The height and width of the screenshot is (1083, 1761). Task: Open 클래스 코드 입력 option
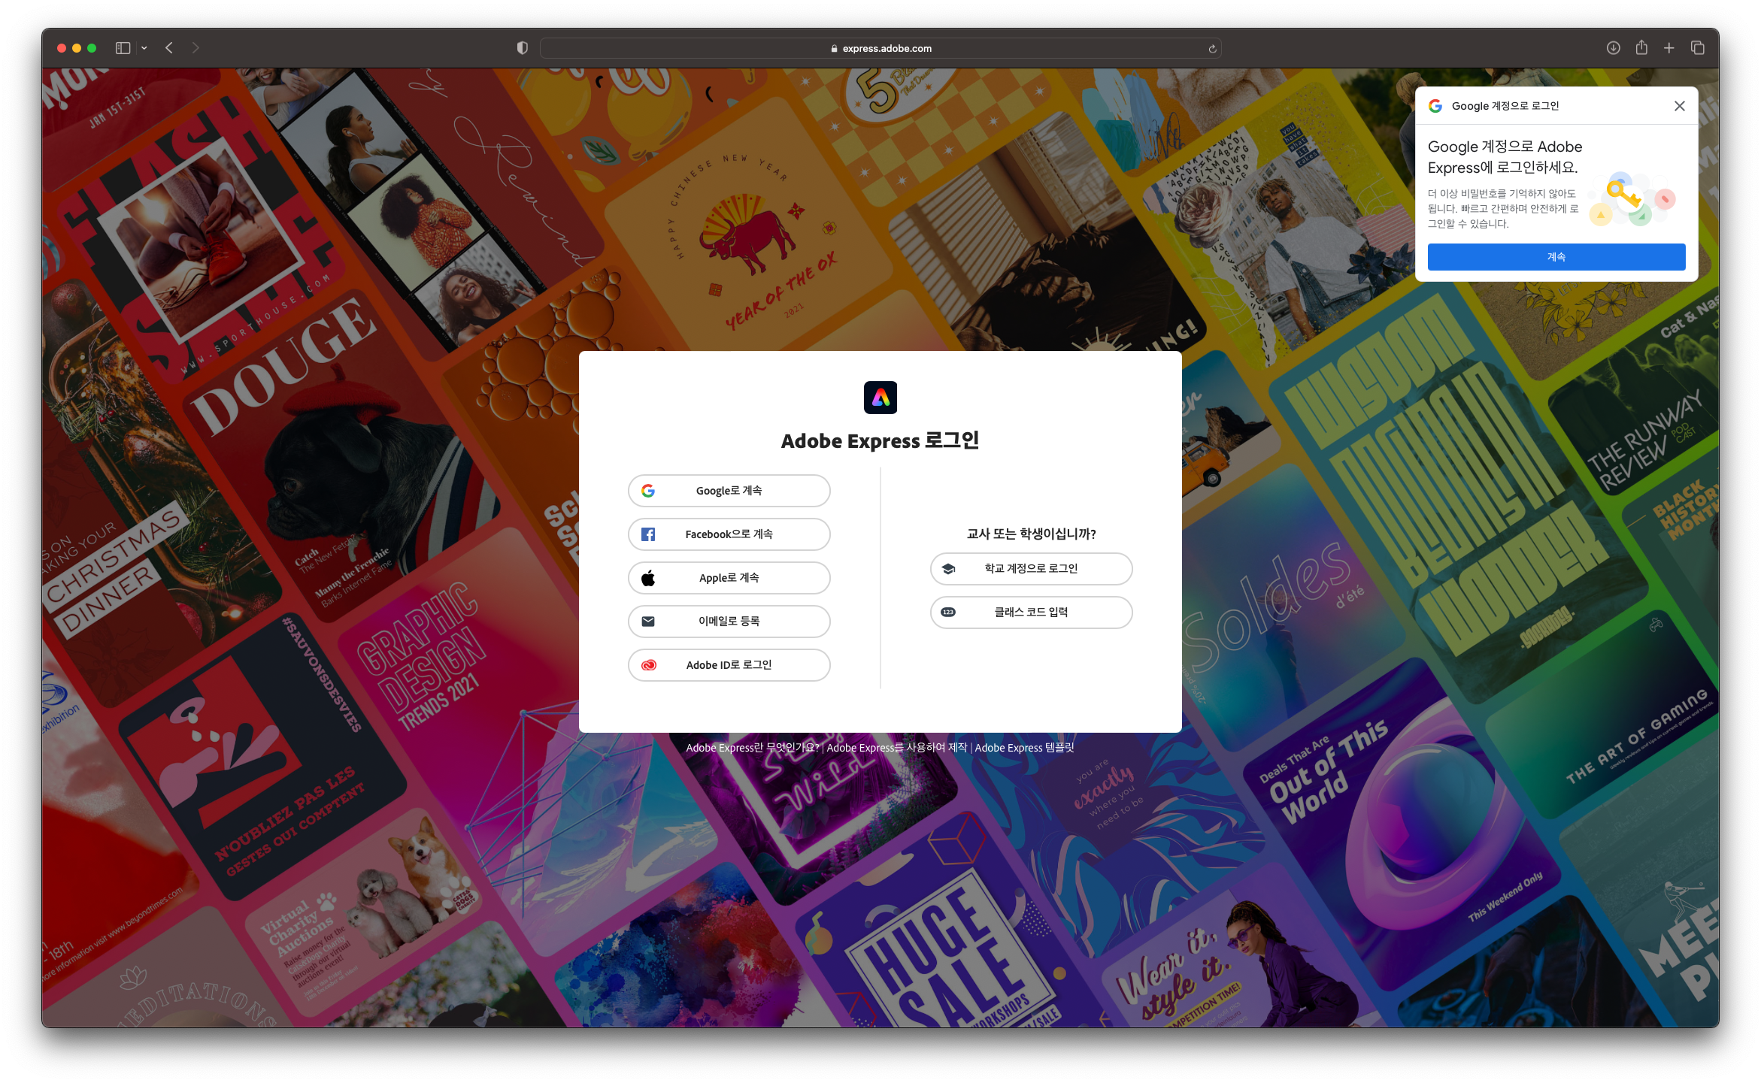point(1031,613)
